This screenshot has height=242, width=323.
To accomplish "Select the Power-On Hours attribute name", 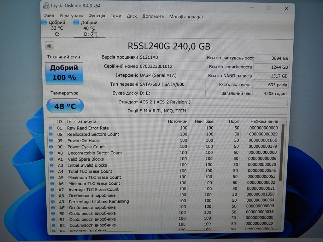I will point(84,141).
